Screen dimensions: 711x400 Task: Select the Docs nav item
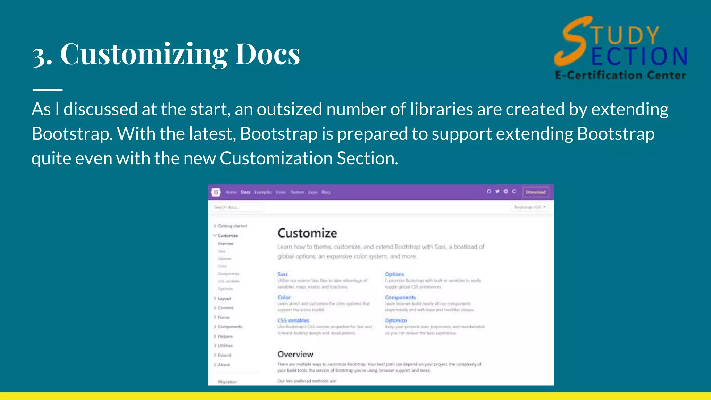click(x=245, y=192)
